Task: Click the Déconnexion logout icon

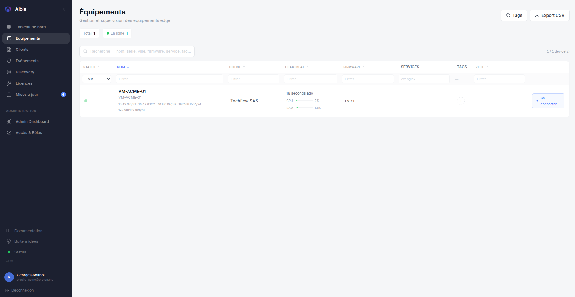Action: tap(7, 290)
